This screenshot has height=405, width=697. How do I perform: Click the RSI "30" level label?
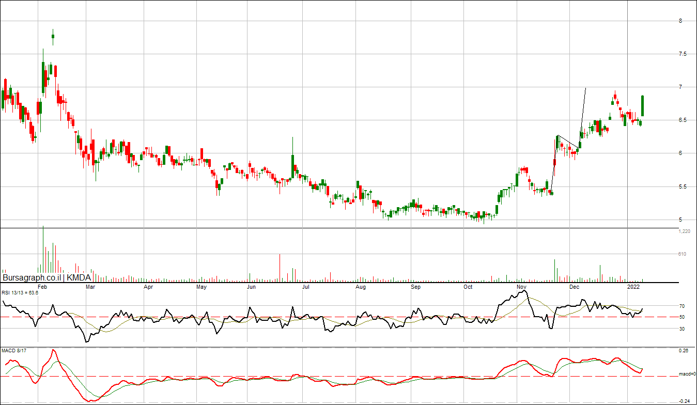point(681,329)
